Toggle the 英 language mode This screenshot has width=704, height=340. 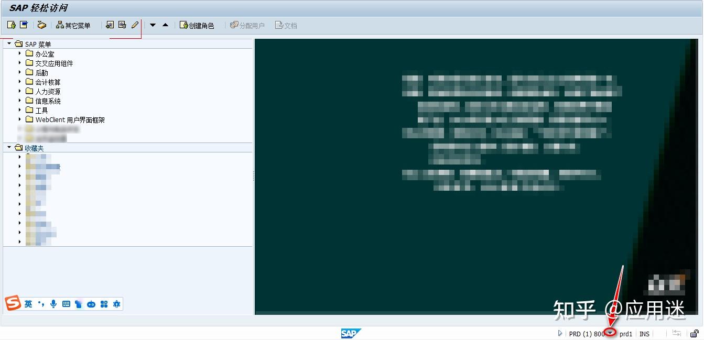[28, 304]
